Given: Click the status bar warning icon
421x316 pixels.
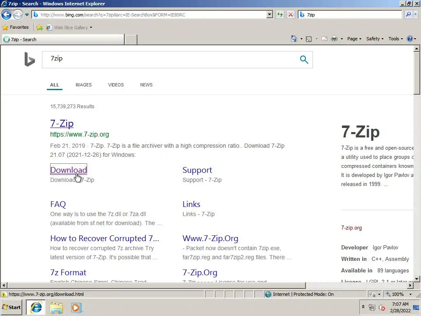Looking at the screenshot, I should pos(4,294).
